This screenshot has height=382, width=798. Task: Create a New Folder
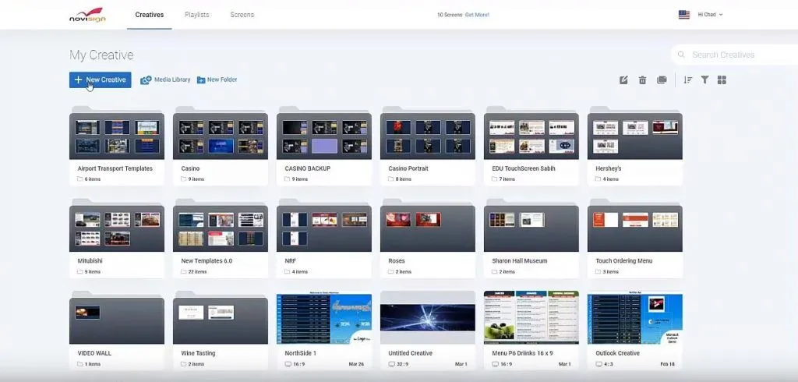(x=217, y=80)
